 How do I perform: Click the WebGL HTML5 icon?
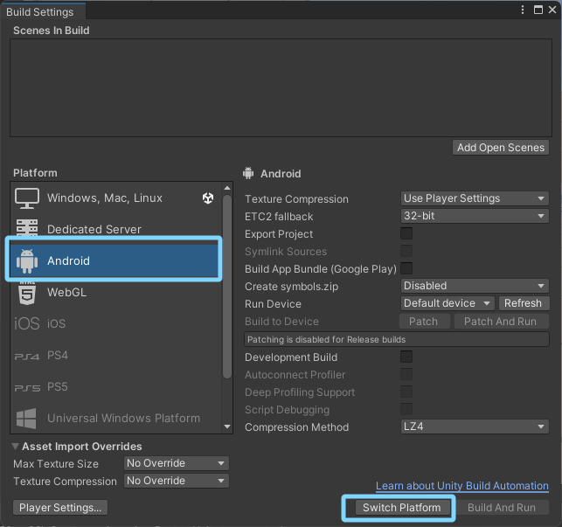27,292
